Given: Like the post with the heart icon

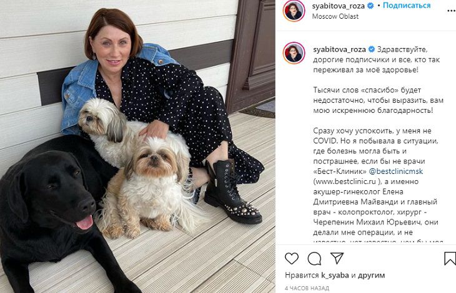Looking at the screenshot, I should pos(291,258).
